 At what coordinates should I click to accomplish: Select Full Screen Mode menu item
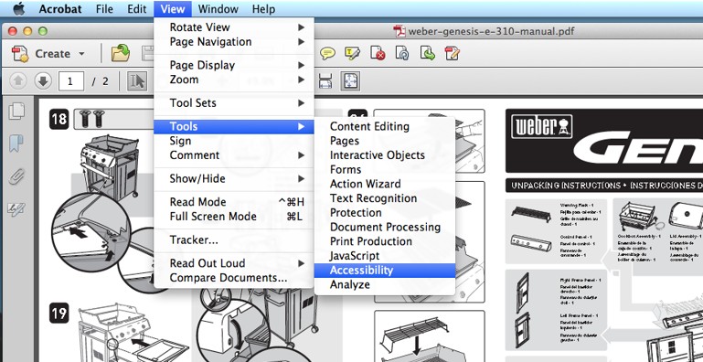pos(234,217)
